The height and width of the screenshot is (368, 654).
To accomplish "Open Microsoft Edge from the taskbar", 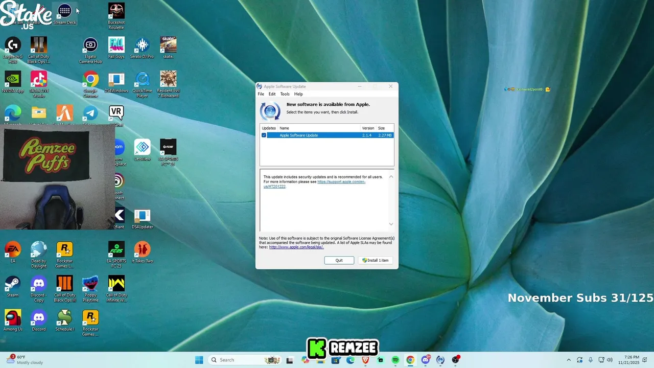I will [351, 360].
